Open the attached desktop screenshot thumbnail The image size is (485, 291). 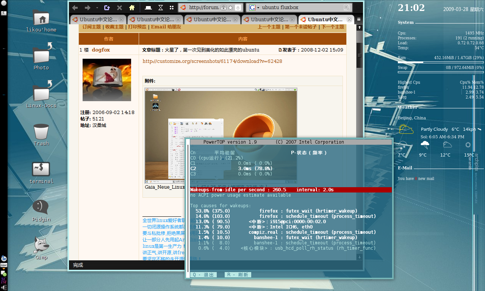(221, 135)
